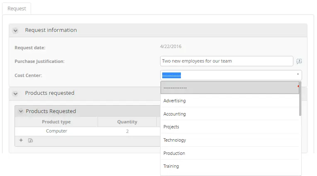
Task: Open the Request tab
Action: click(17, 9)
